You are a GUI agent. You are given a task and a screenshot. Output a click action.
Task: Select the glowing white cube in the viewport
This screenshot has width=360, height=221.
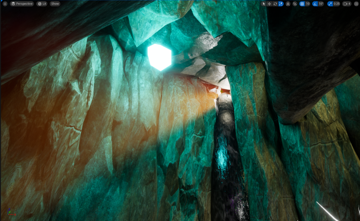159,57
